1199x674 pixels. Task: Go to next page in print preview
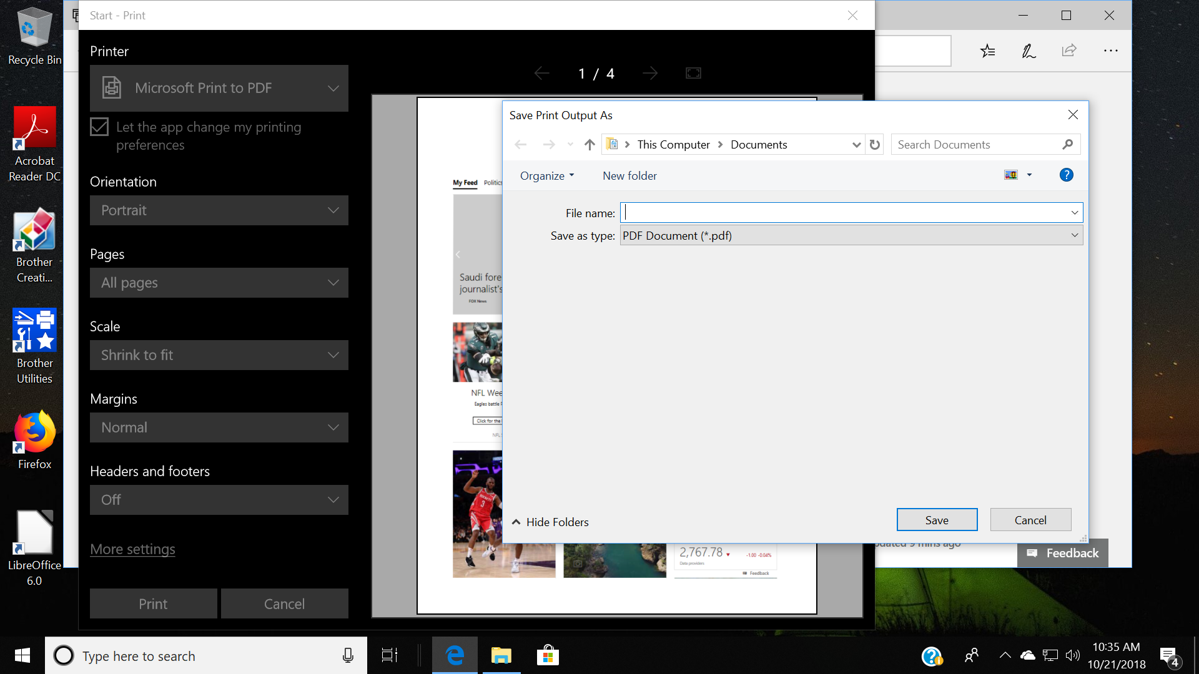coord(650,74)
